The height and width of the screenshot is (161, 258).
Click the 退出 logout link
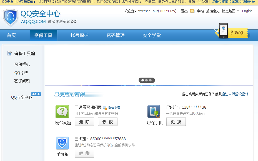[184, 11]
